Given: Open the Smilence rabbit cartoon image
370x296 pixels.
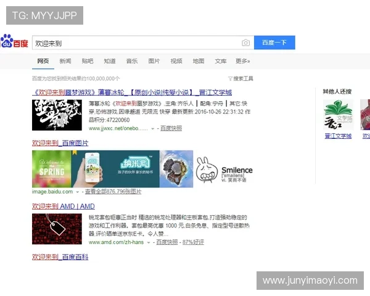Looking at the screenshot, I should click(224, 170).
